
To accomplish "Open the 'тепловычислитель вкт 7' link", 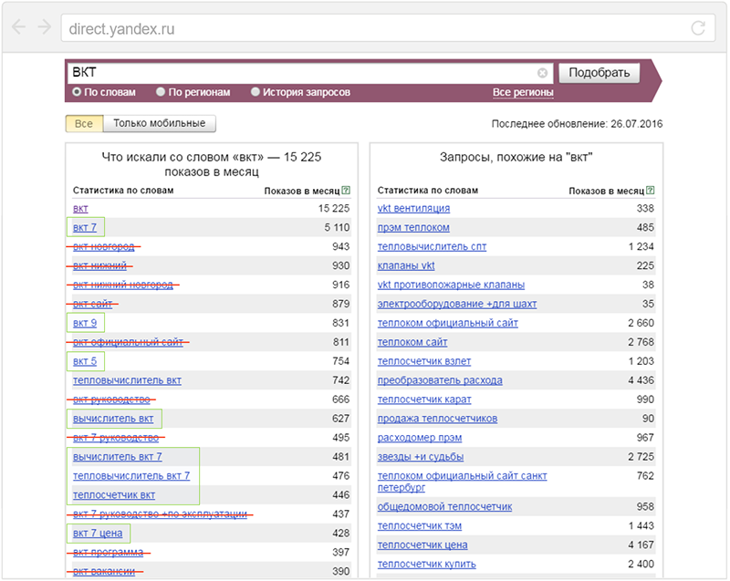I will pos(131,475).
